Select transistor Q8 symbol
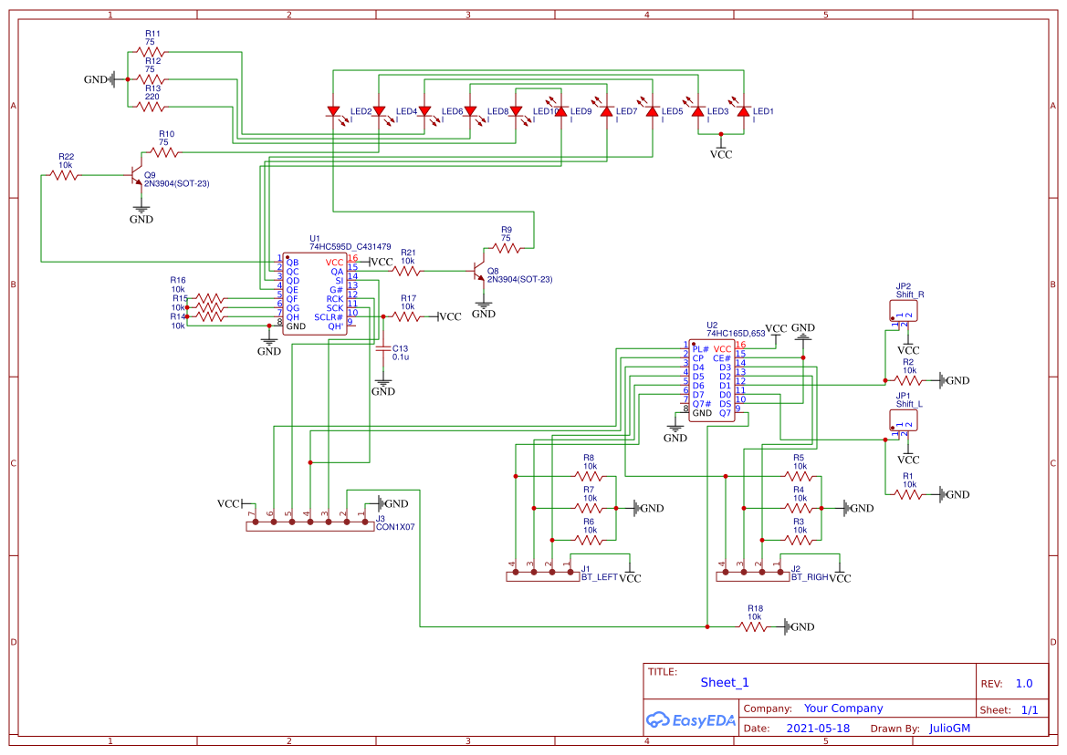Viewport: 1067px width, 755px height. [x=479, y=272]
